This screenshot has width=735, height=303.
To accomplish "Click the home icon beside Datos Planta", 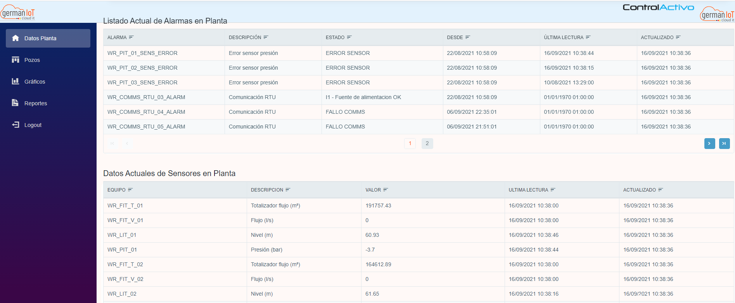I will (x=16, y=38).
